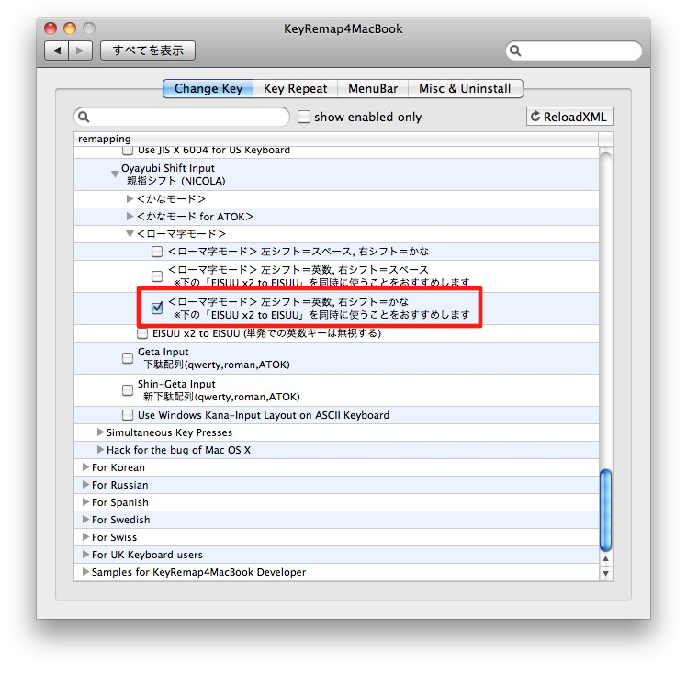Expand the Simultaneous Key Presses section

tap(100, 432)
